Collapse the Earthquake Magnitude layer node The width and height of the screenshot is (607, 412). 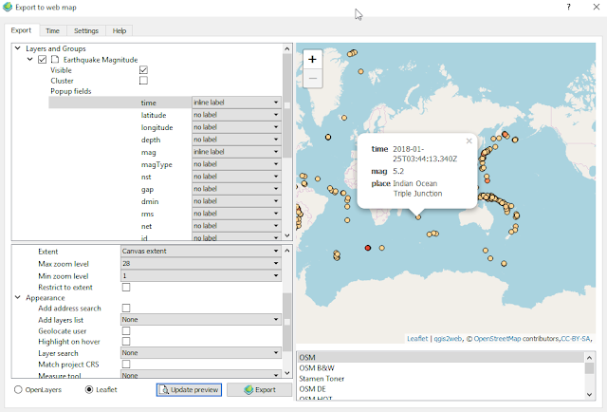29,59
